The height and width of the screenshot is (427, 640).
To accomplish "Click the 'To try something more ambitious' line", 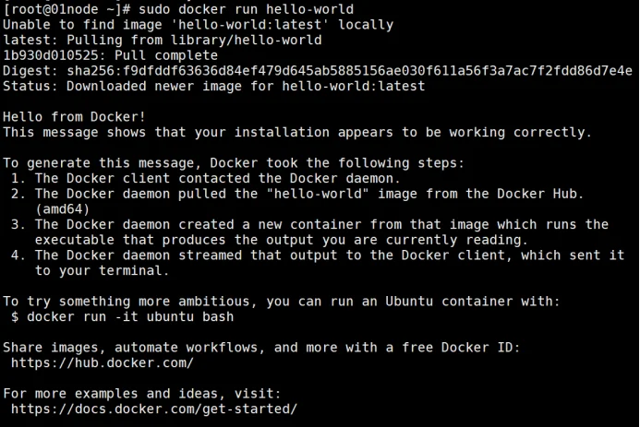I will coord(282,302).
